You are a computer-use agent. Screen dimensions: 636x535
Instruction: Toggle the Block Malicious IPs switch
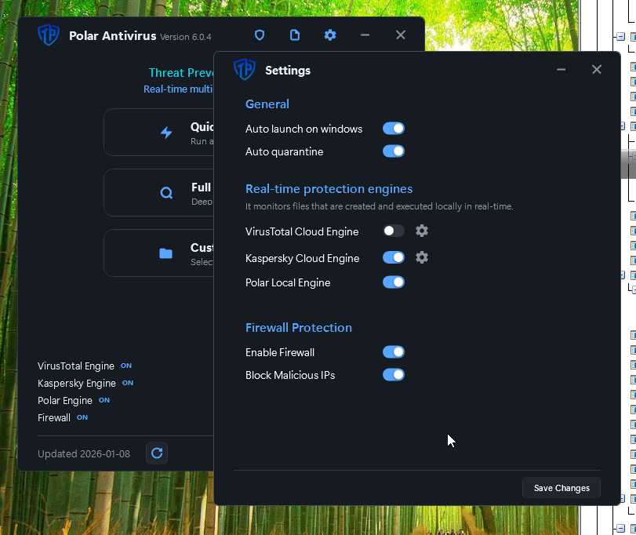[394, 375]
